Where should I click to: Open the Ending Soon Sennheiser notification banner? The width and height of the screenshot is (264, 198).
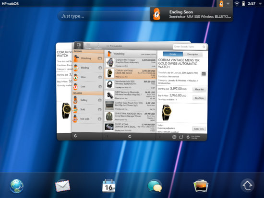[x=192, y=14]
